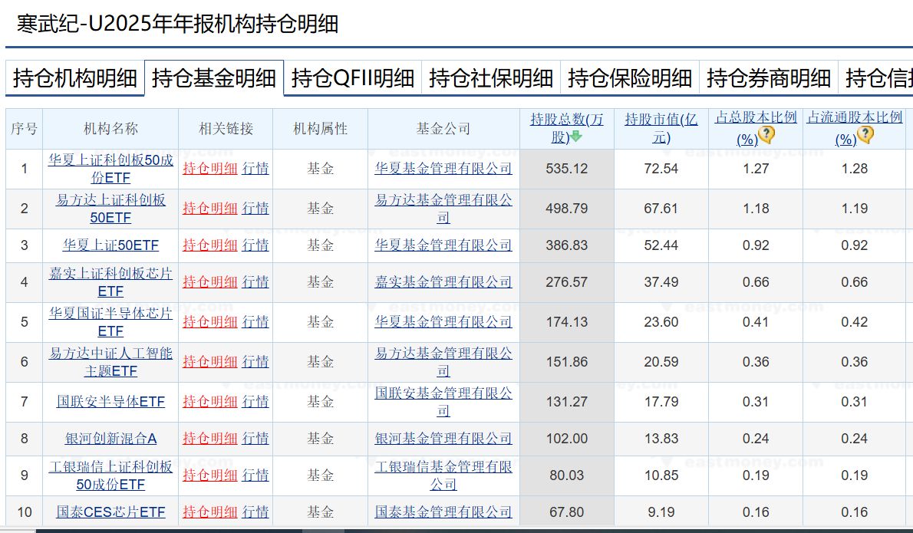Open 华夏上证科创板50成份ETF fund link
Viewport: 913px width, 533px height.
110,169
